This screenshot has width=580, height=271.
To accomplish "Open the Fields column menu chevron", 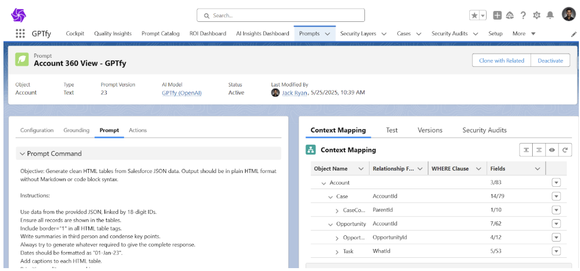I will point(537,168).
